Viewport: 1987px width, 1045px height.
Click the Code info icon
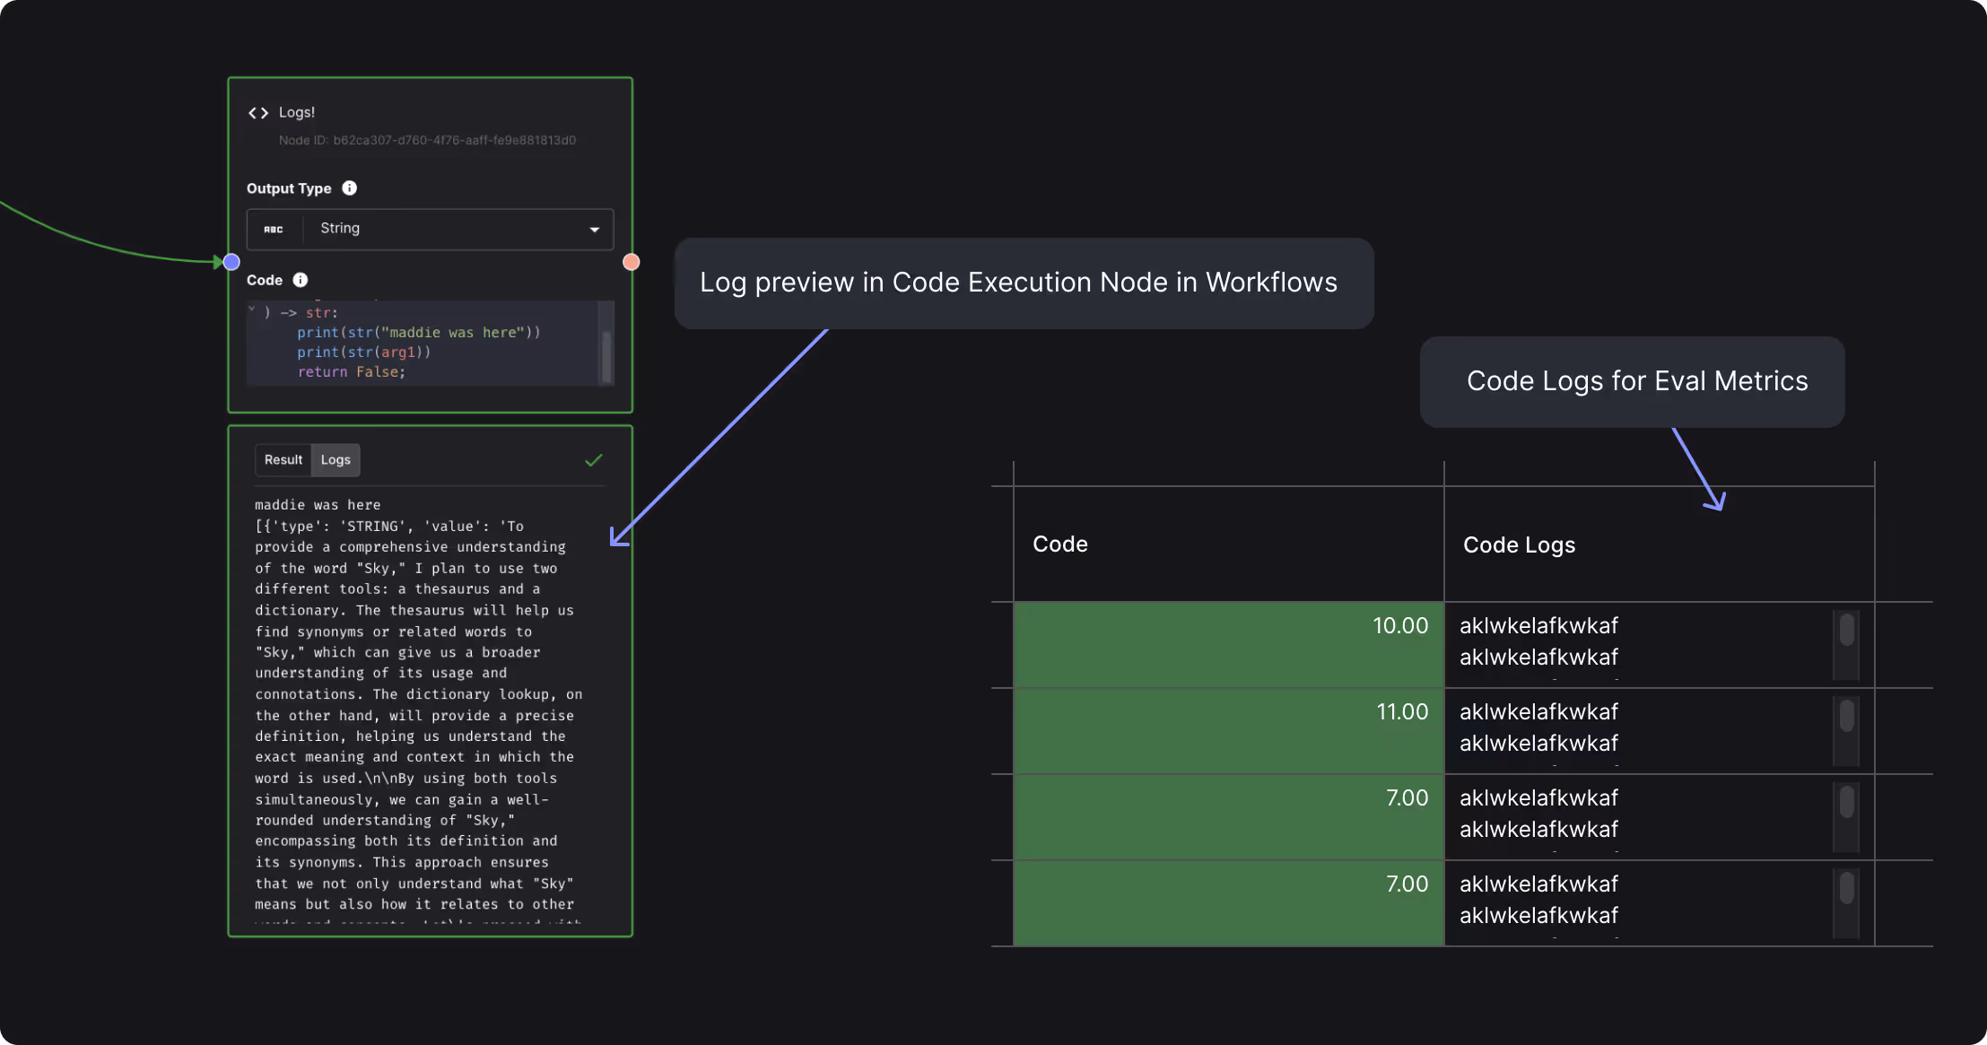pyautogui.click(x=301, y=281)
